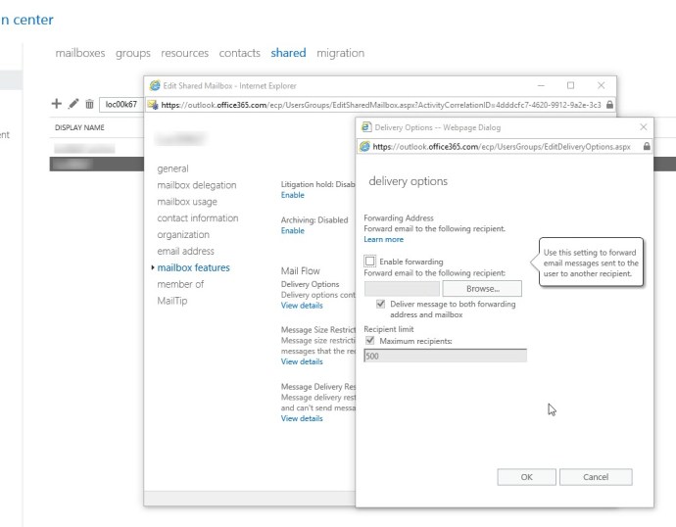
Task: Click the add (plus) icon in the toolbar
Action: [x=57, y=104]
